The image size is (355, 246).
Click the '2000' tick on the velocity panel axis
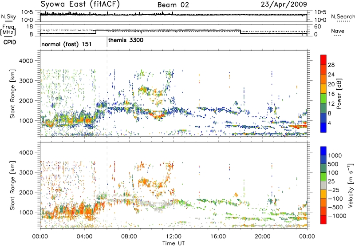coord(26,192)
